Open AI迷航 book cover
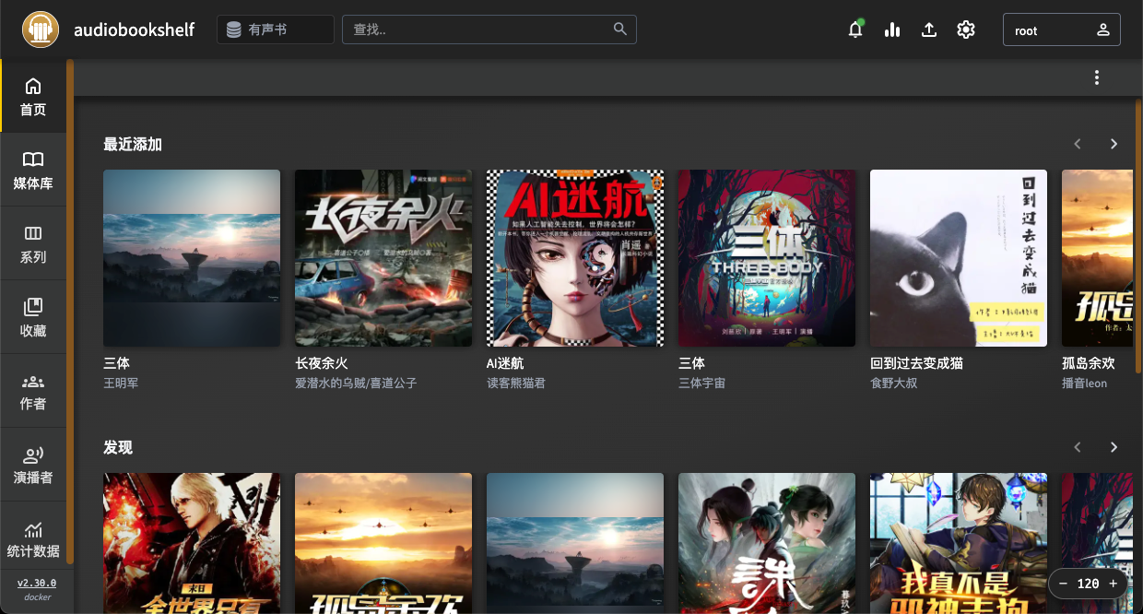The image size is (1143, 614). 575,258
